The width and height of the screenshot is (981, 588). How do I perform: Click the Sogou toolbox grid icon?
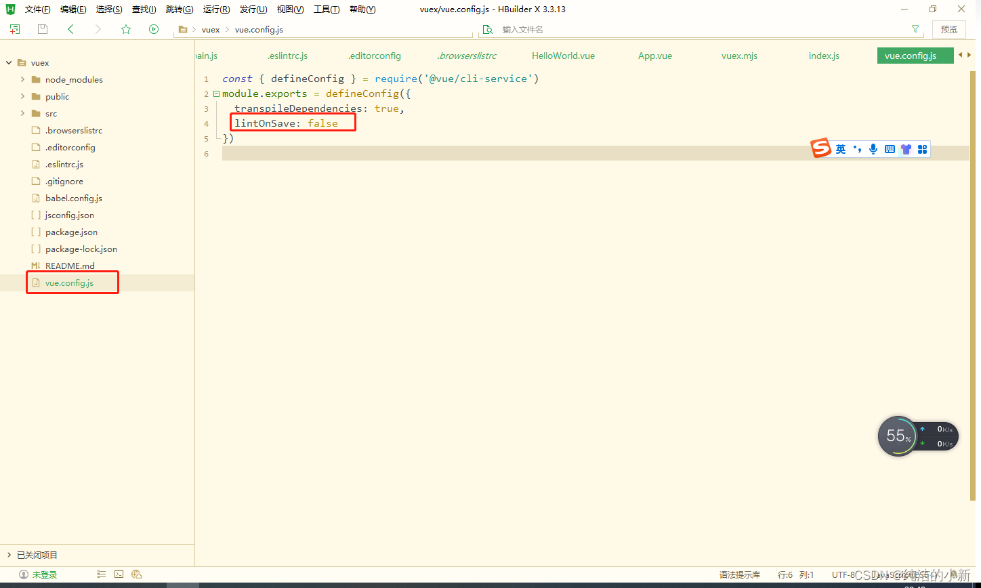click(922, 149)
